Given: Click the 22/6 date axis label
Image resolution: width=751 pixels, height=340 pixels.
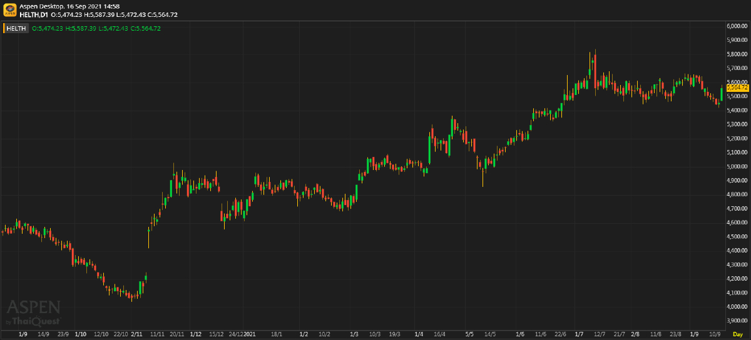Looking at the screenshot, I should tap(560, 334).
